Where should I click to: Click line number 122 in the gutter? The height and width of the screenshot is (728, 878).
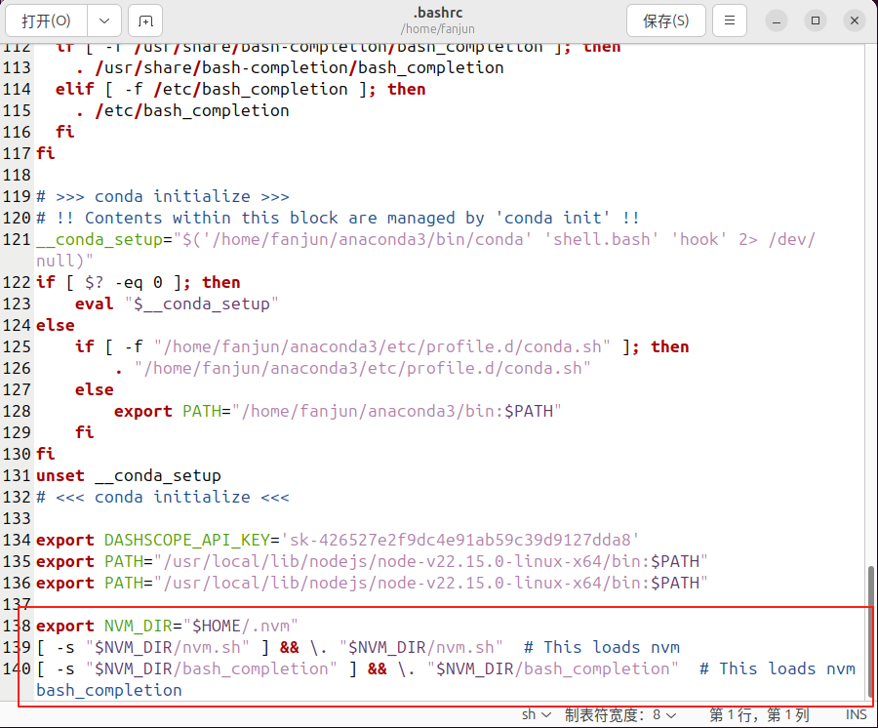tap(20, 282)
